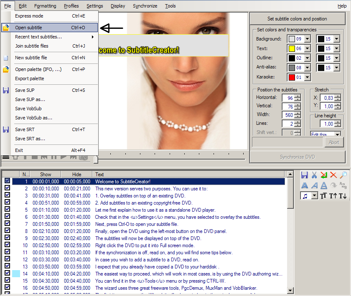Open the Anti-alias transparency 15 dropdown

pyautogui.click(x=337, y=68)
